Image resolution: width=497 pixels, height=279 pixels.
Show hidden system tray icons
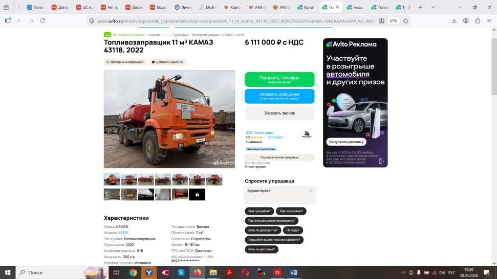click(x=403, y=272)
